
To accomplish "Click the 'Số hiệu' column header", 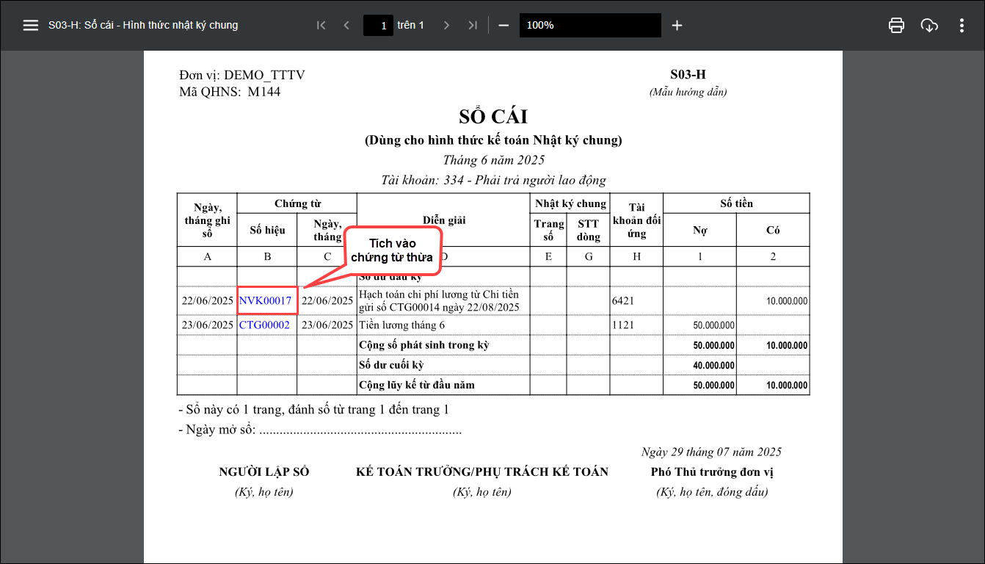I will pos(267,230).
